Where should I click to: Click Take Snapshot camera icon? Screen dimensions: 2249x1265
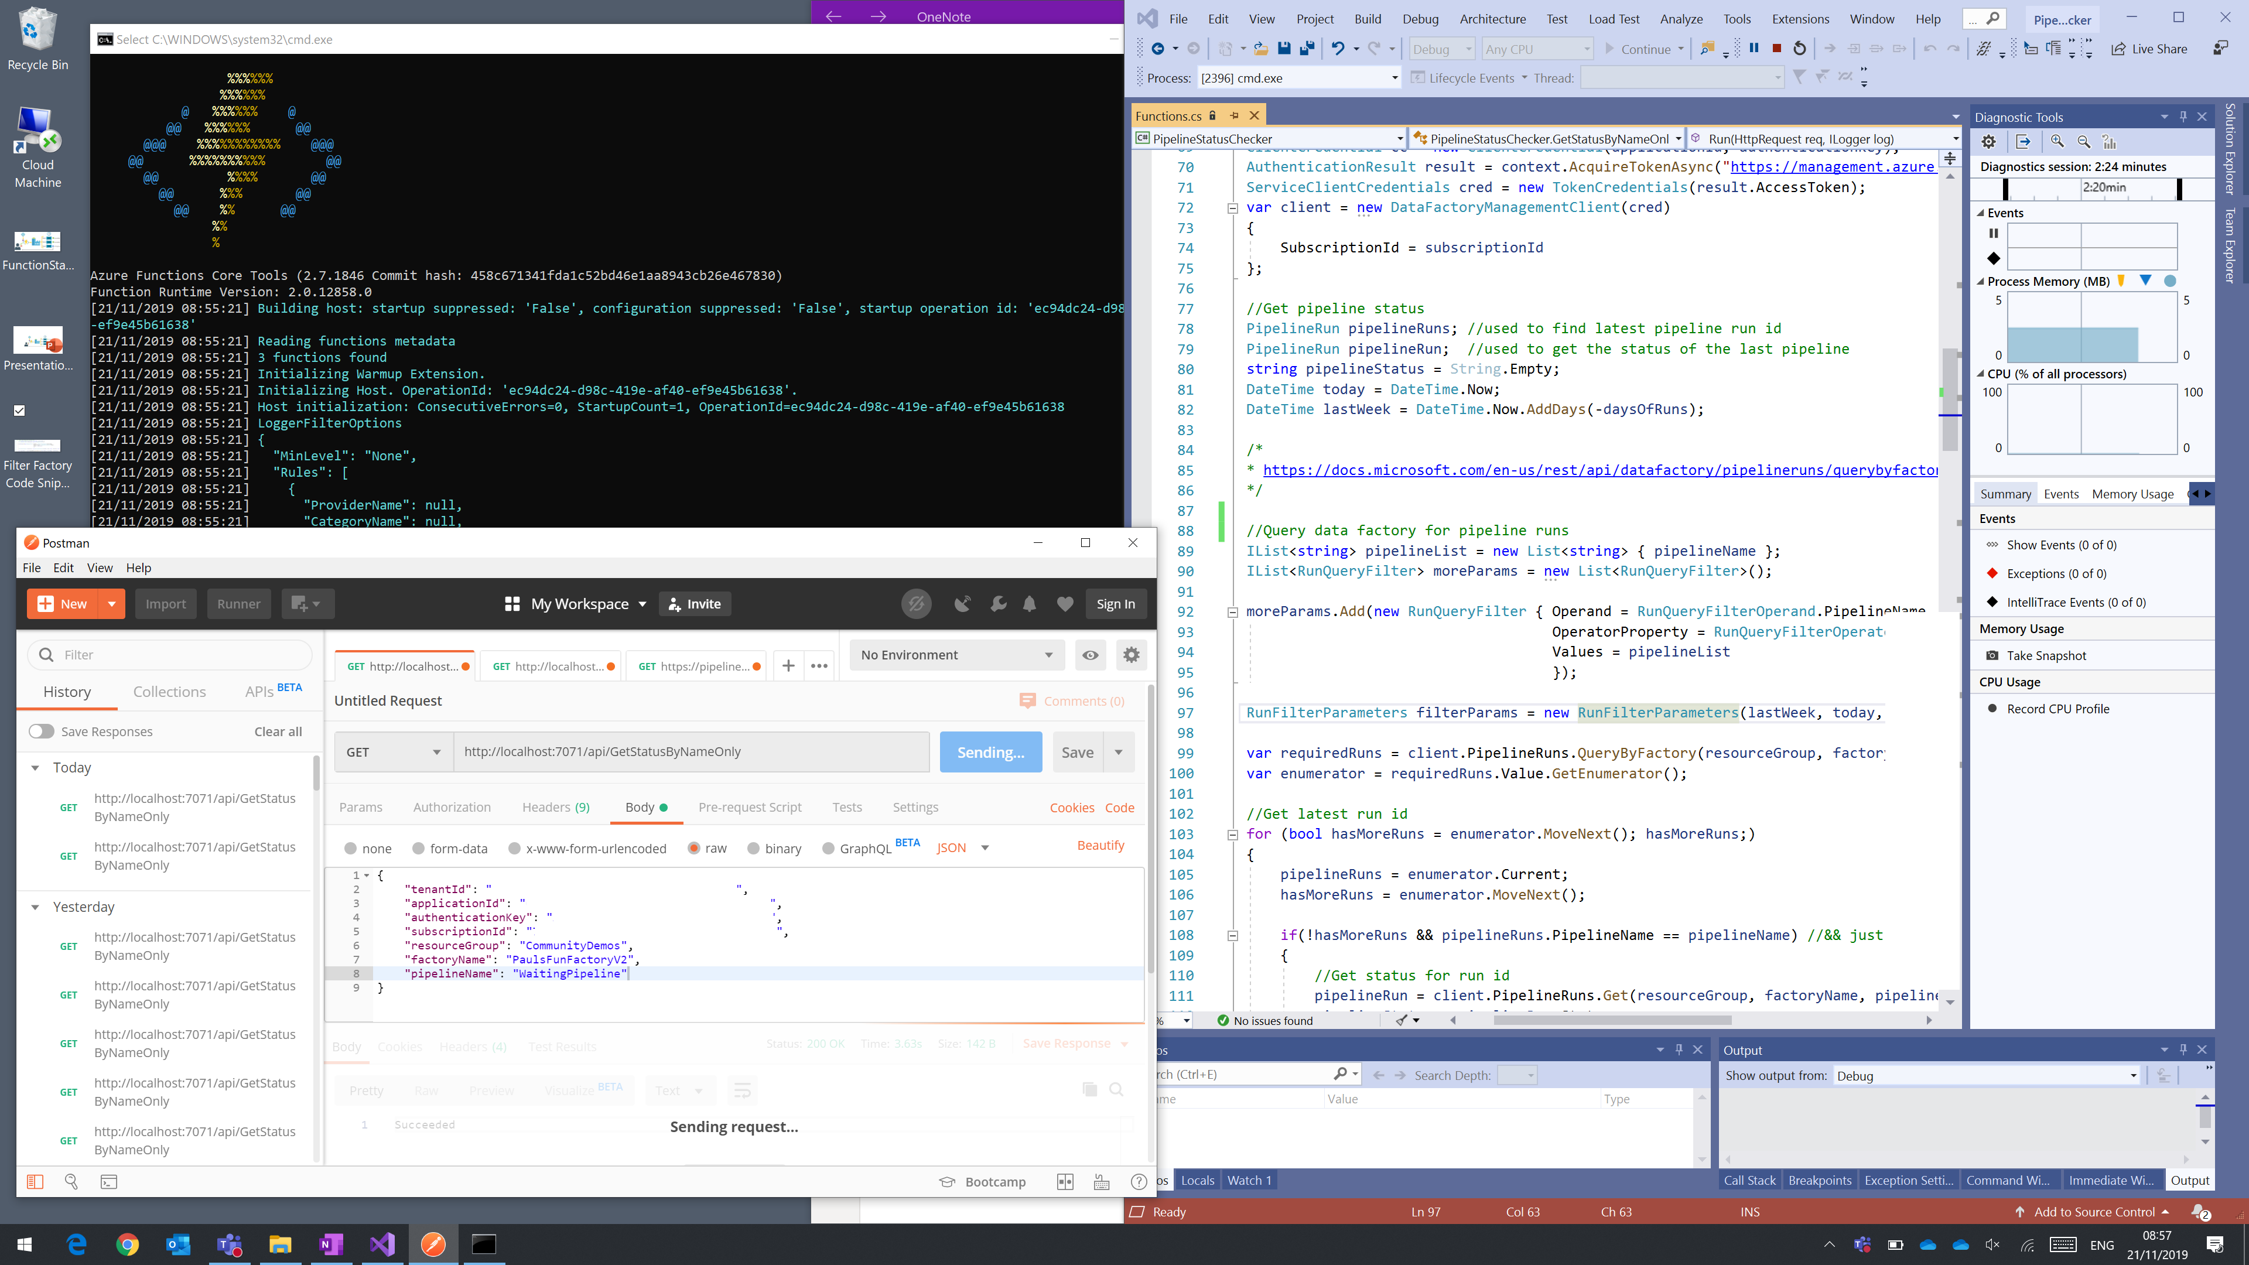pyautogui.click(x=1992, y=656)
